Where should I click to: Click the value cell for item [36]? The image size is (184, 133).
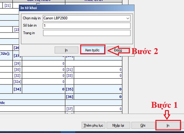(98, 97)
